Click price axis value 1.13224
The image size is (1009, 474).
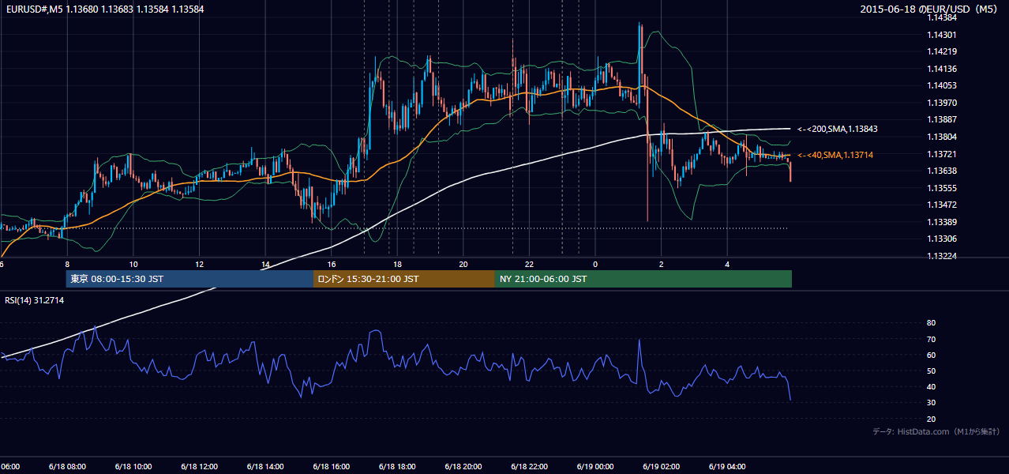coord(941,256)
